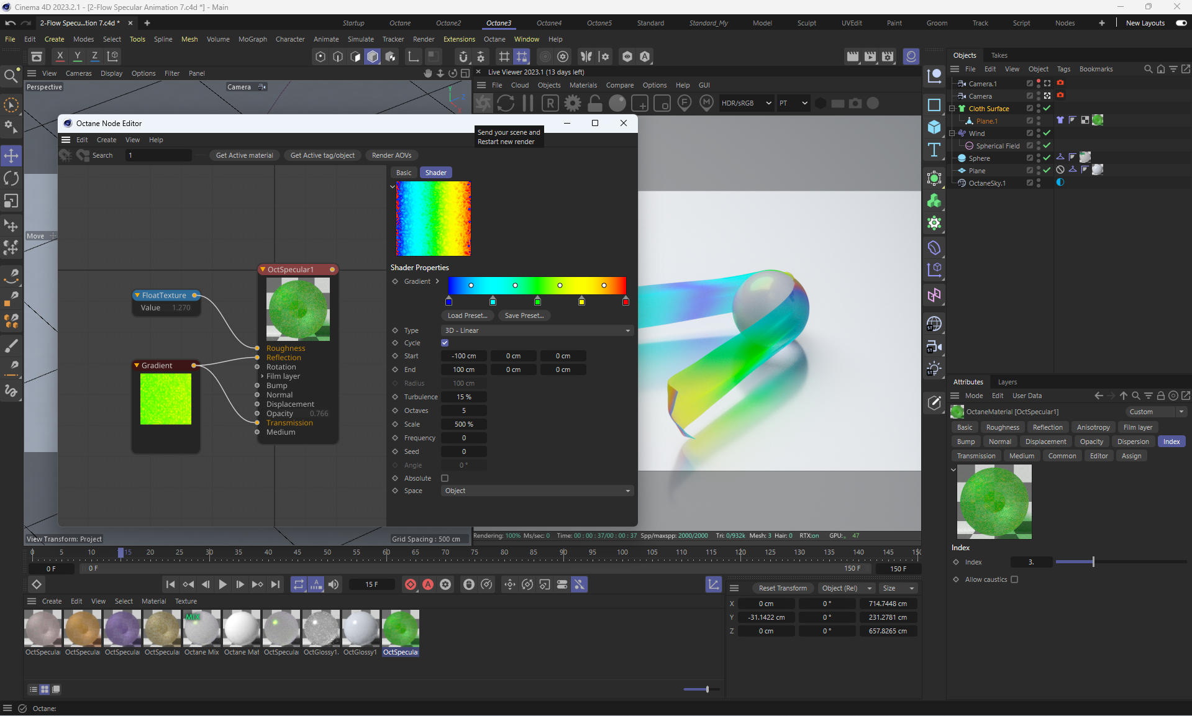Toggle autokeying button
1192x716 pixels.
click(x=428, y=584)
